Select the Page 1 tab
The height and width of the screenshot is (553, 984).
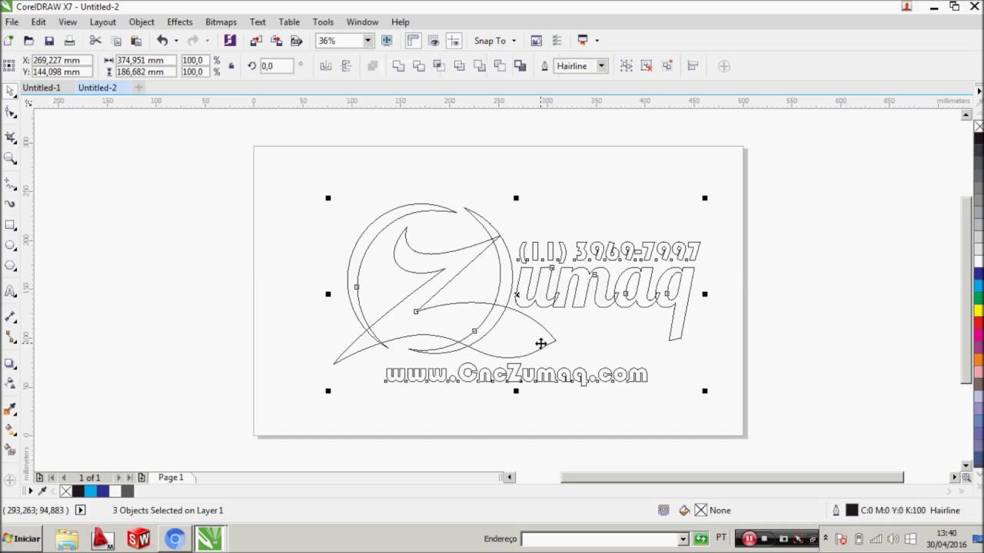coord(171,478)
